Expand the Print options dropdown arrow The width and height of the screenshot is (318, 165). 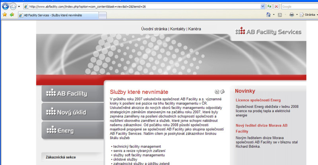(x=297, y=15)
